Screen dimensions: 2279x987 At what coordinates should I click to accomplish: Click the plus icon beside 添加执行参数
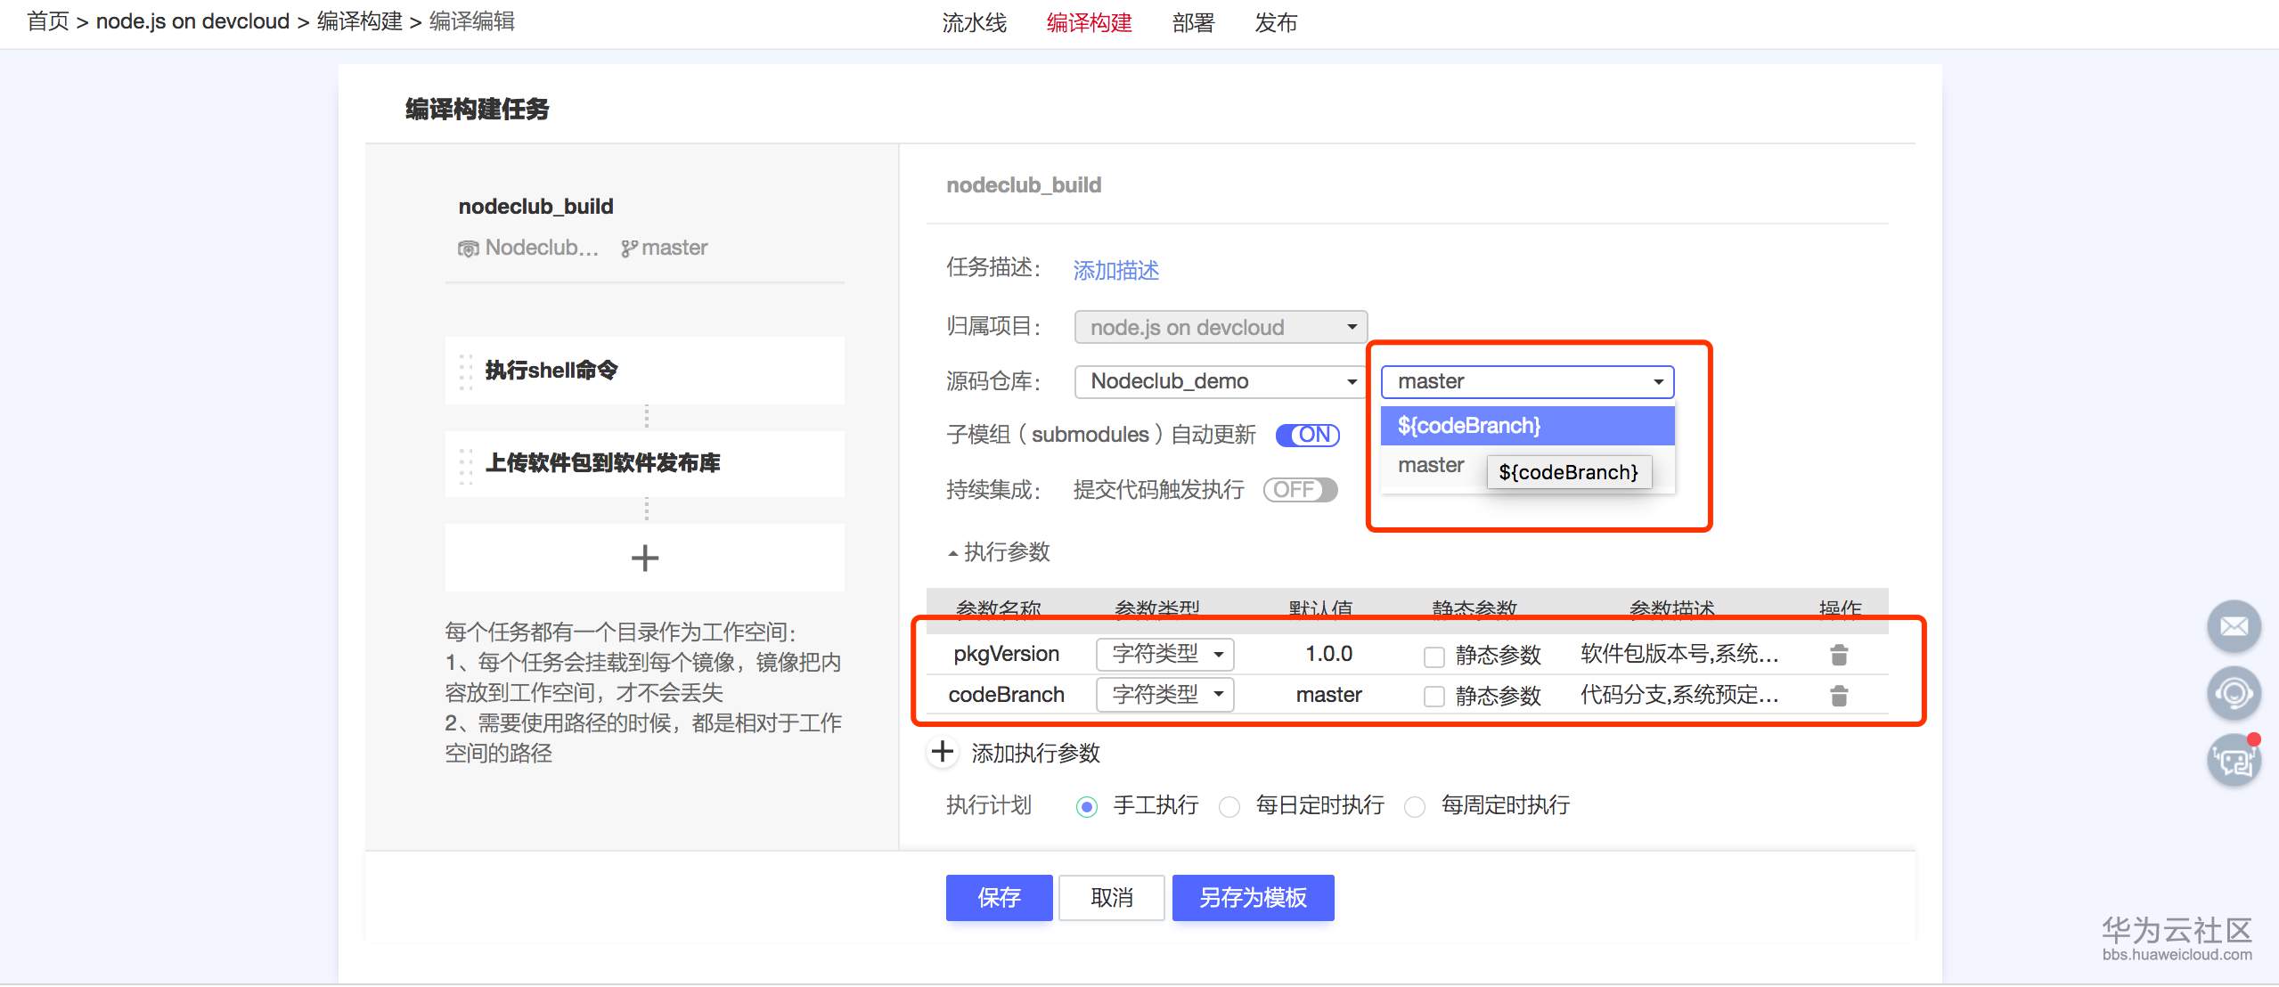943,753
